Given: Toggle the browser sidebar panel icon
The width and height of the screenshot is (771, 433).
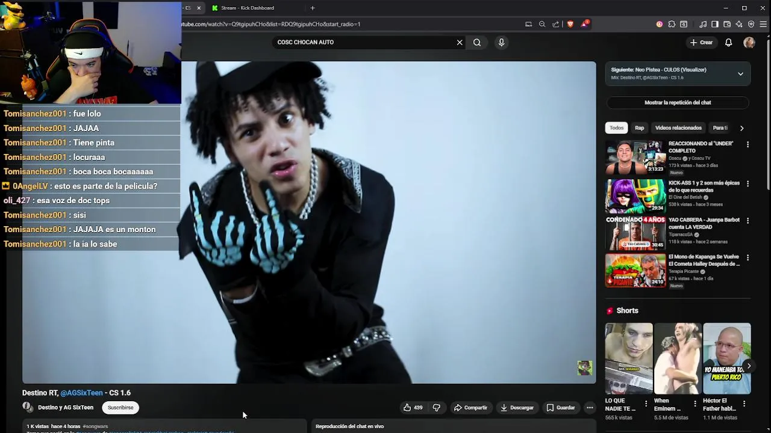Looking at the screenshot, I should click(714, 24).
